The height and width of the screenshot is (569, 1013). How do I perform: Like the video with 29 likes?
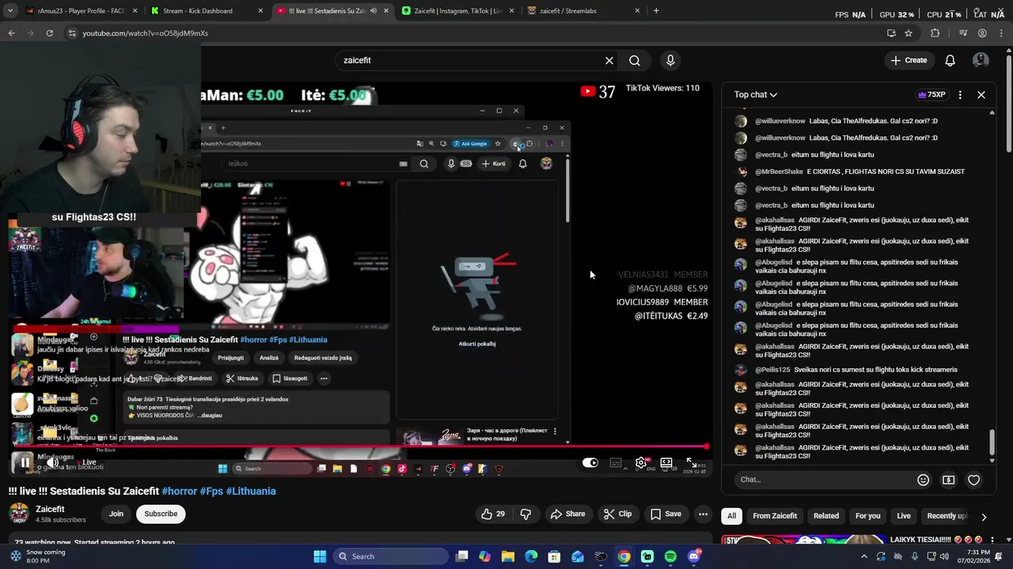tap(492, 514)
